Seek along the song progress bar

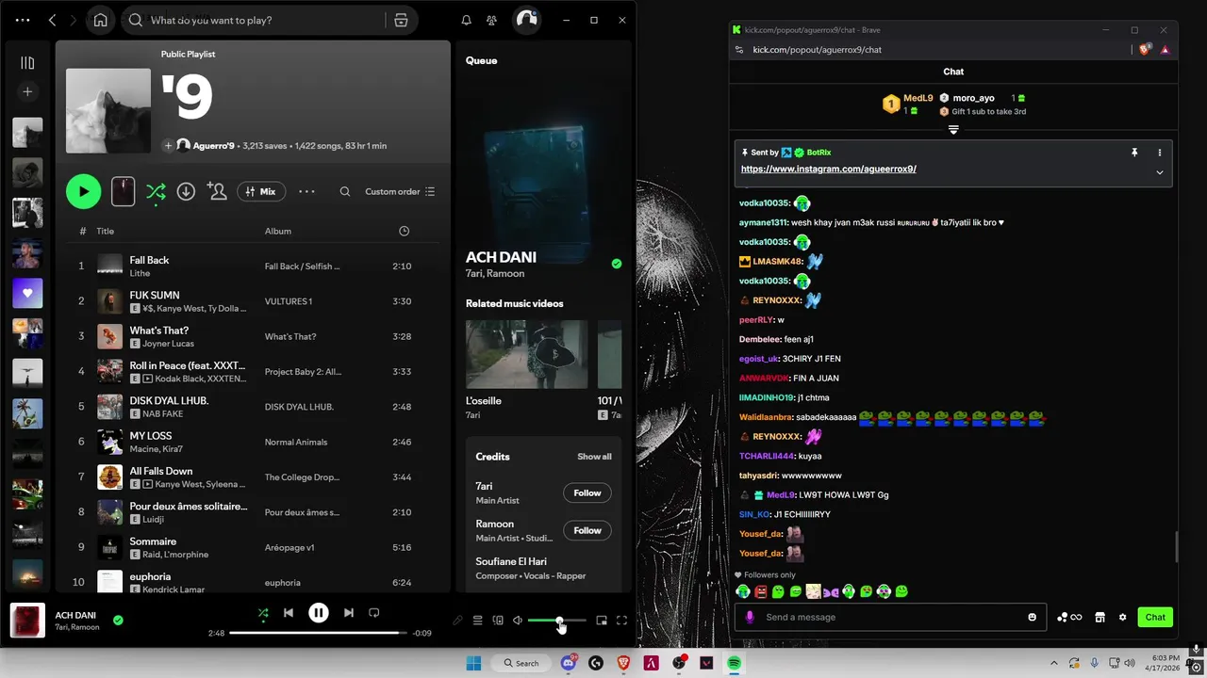[x=319, y=633]
